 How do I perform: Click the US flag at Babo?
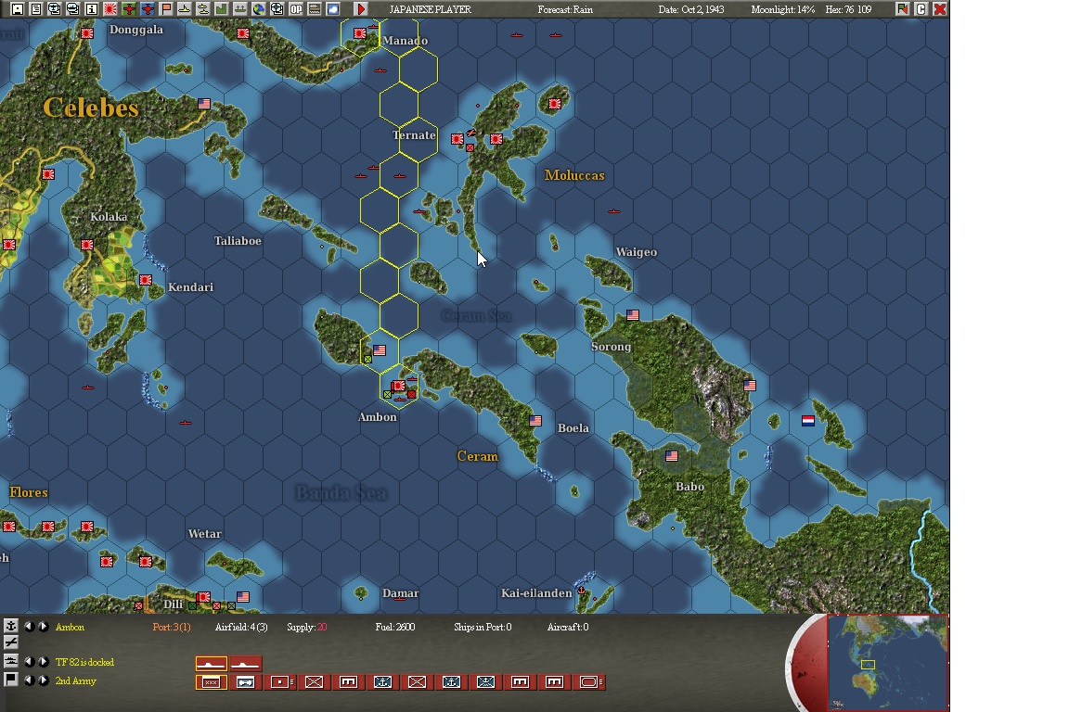coord(672,456)
